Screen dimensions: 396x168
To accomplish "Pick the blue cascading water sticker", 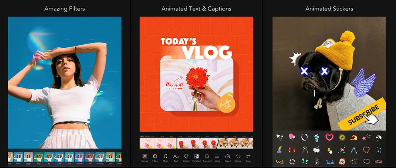I will [x=316, y=138].
